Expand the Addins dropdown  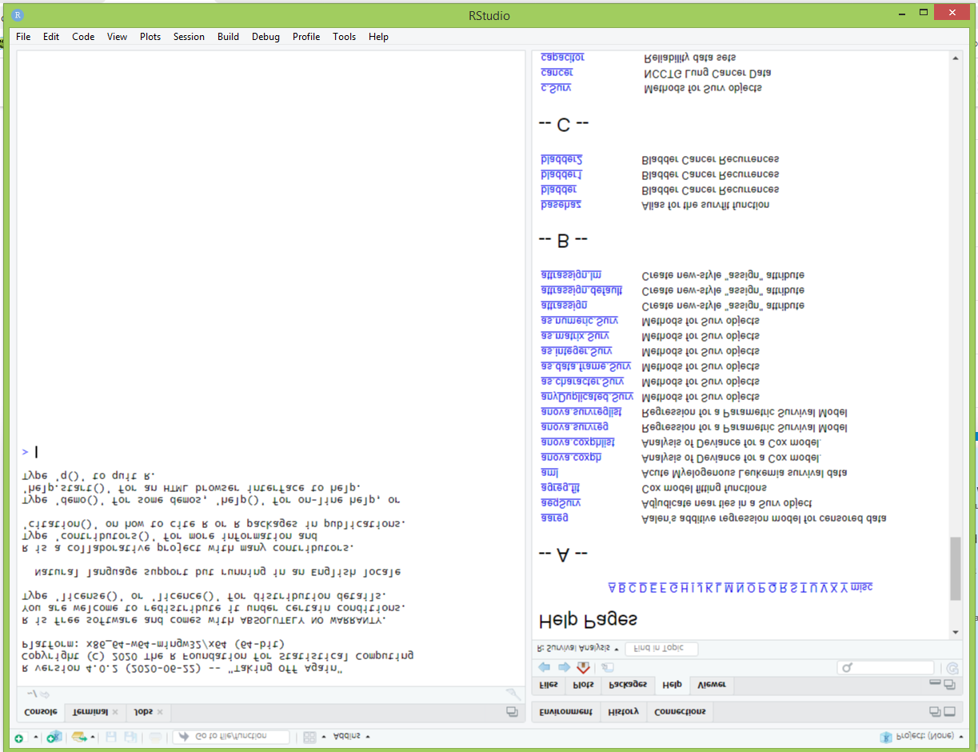click(x=350, y=736)
